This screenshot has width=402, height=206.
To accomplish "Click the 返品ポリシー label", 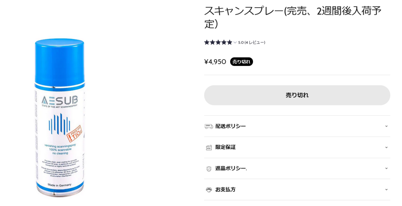I will click(x=231, y=168).
